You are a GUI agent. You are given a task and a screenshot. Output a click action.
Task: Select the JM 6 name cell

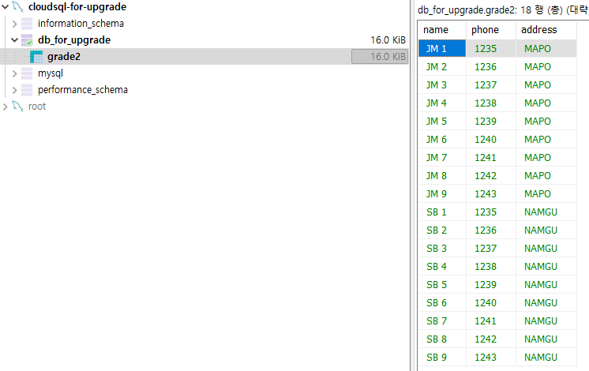click(442, 139)
